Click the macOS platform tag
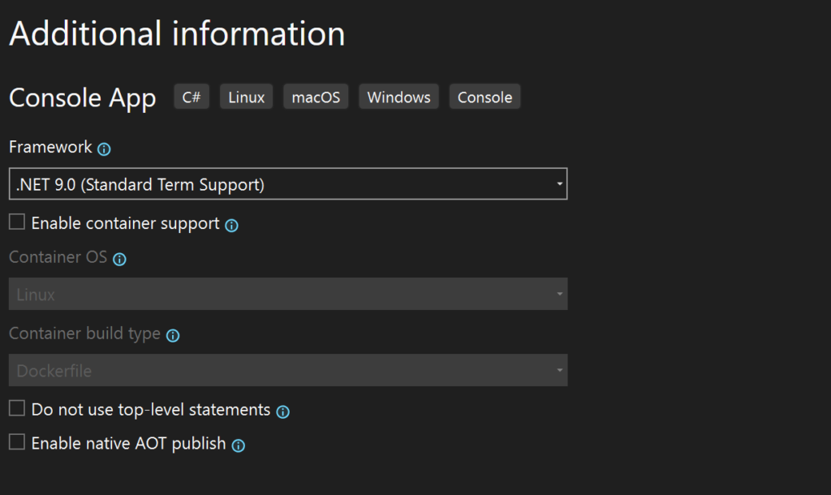 coord(316,97)
